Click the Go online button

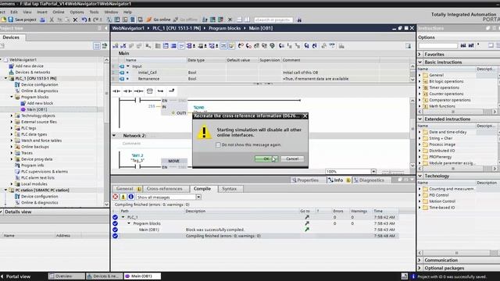coord(159,20)
